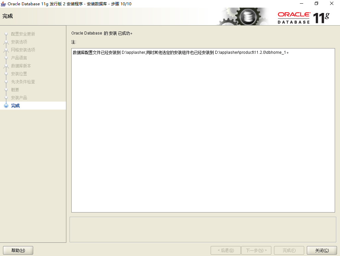Select the 产品语言 step in sidebar
This screenshot has width=340, height=256.
(x=19, y=58)
